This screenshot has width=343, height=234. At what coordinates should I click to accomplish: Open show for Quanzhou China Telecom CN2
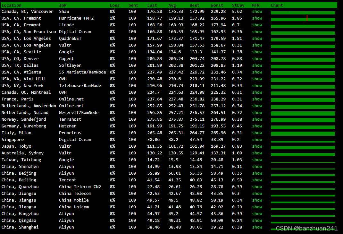coord(257,187)
